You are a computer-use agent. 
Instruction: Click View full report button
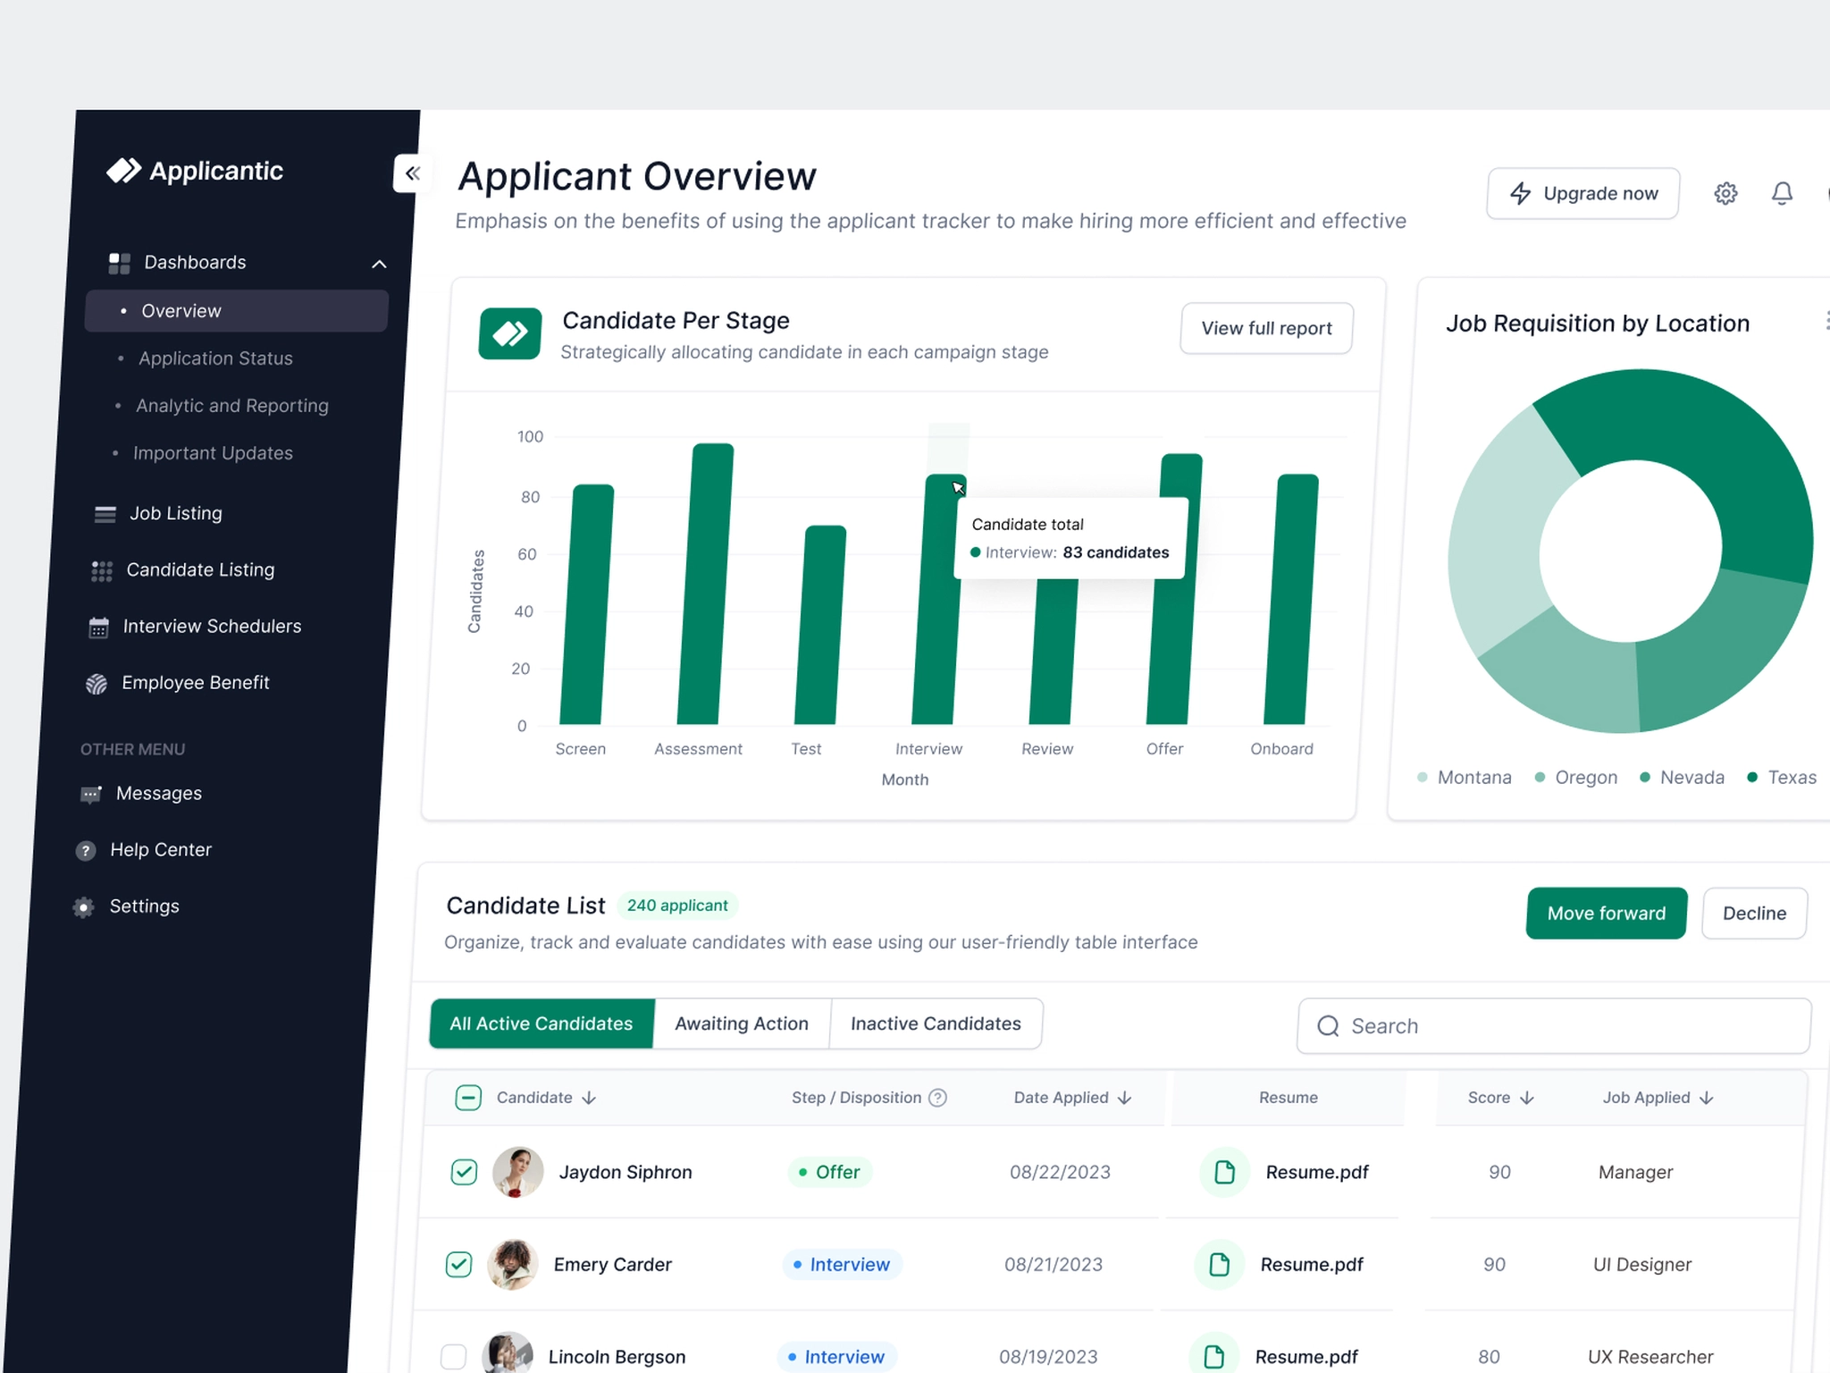point(1266,328)
